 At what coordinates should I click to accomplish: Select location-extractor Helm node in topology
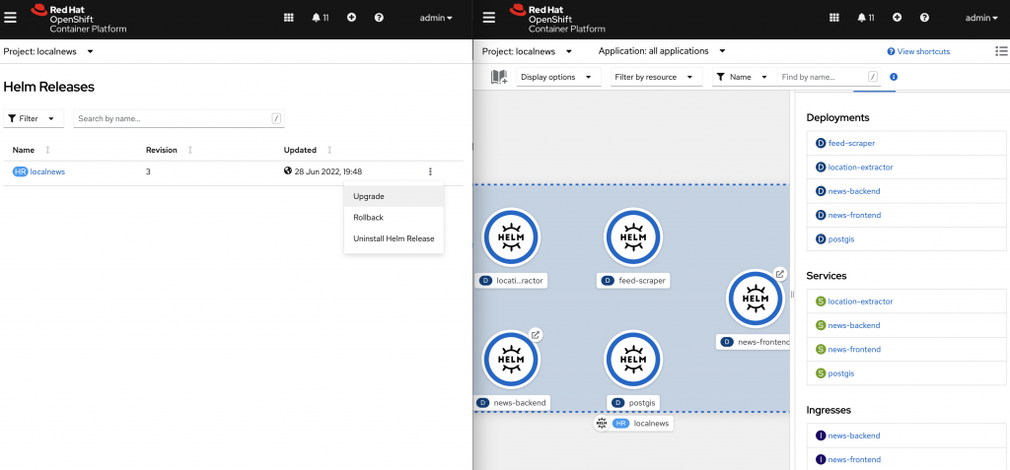pyautogui.click(x=512, y=236)
